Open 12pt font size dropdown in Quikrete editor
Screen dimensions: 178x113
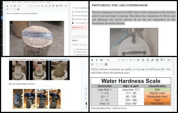(23, 6)
